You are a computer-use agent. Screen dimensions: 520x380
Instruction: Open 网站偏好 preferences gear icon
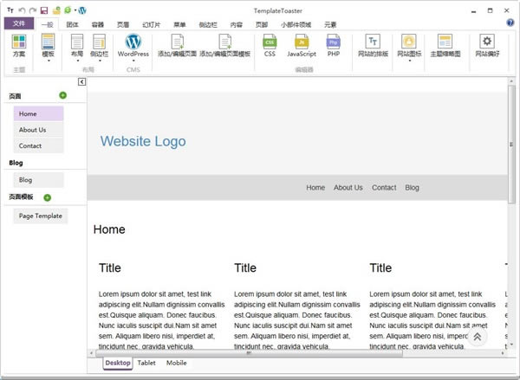click(x=487, y=45)
